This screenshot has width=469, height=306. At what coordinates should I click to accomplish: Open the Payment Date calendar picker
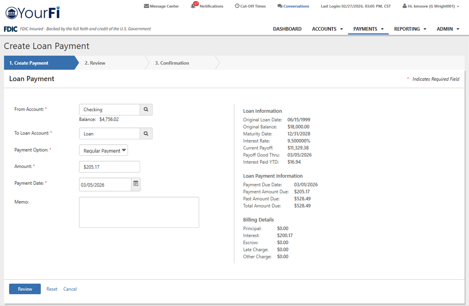[136, 185]
